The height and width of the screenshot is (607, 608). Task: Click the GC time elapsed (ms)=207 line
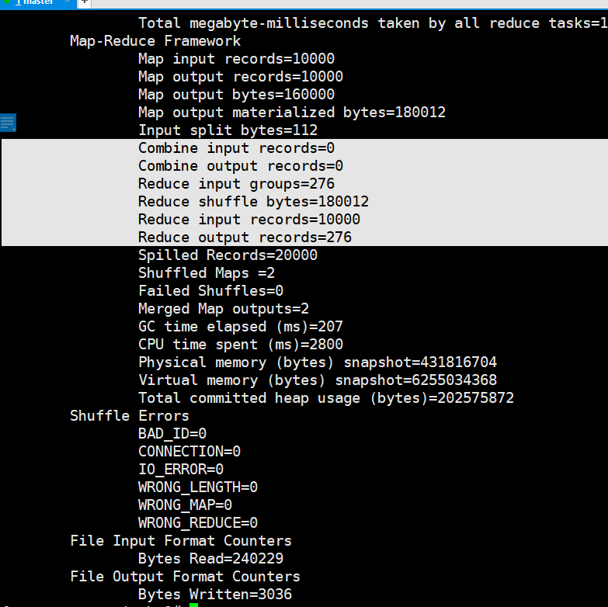coord(240,327)
